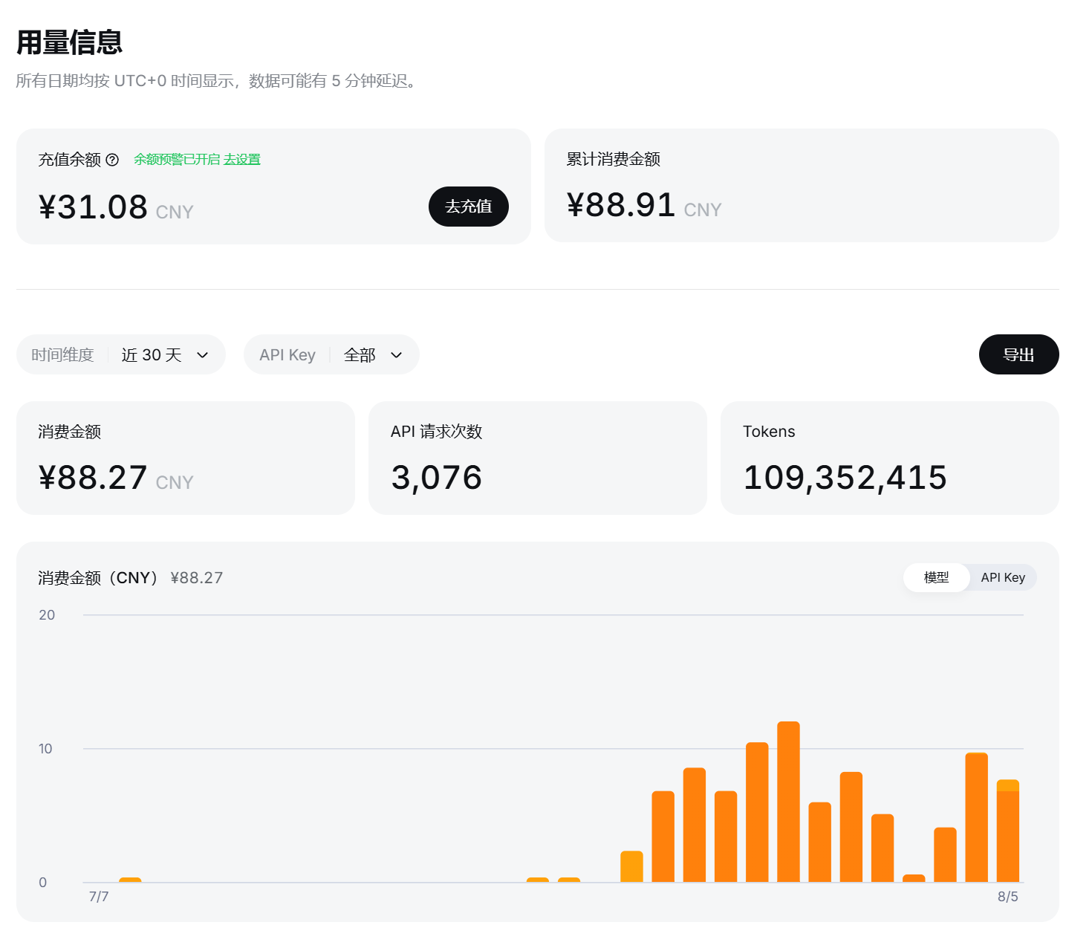Click the Tokens card label

[769, 432]
